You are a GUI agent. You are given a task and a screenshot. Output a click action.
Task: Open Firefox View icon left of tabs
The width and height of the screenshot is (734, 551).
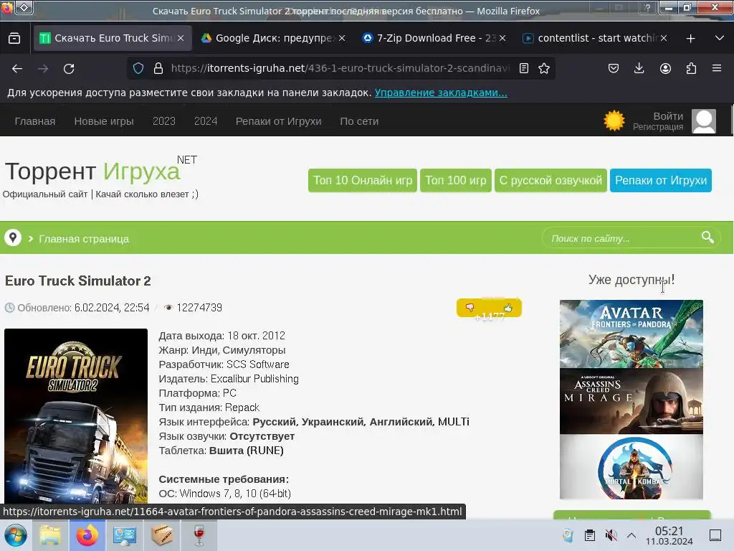(14, 38)
